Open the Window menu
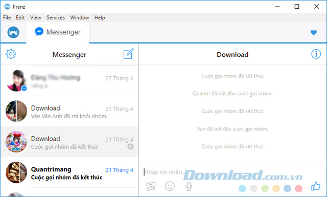This screenshot has height=197, width=327. 80,18
